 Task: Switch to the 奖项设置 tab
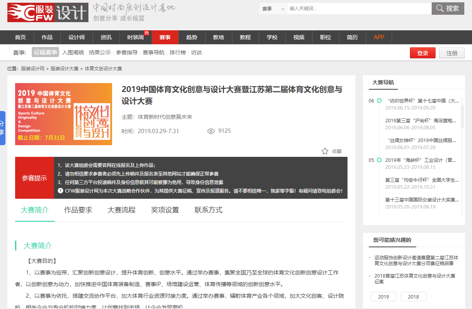[x=165, y=210]
